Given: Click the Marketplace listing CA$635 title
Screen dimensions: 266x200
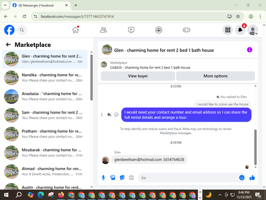Looking at the screenshot, I should [150, 68].
